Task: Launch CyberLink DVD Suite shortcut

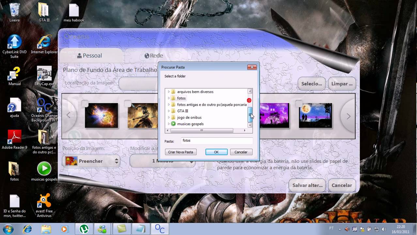Action: 14,46
